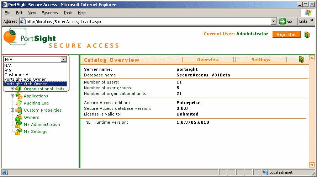Open the Favorites menu
The height and width of the screenshot is (177, 317).
50,13
